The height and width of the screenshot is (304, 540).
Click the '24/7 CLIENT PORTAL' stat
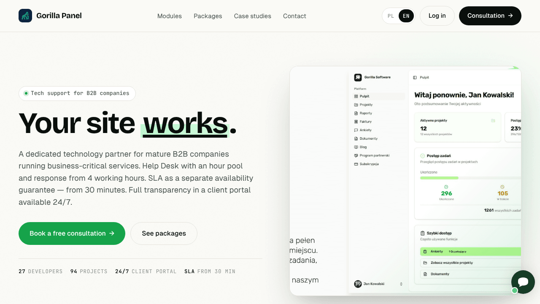146,271
